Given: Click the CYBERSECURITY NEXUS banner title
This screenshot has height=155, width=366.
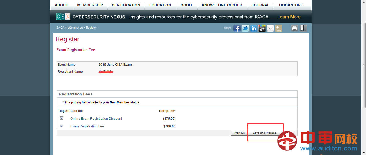Looking at the screenshot, I should 99,17.
